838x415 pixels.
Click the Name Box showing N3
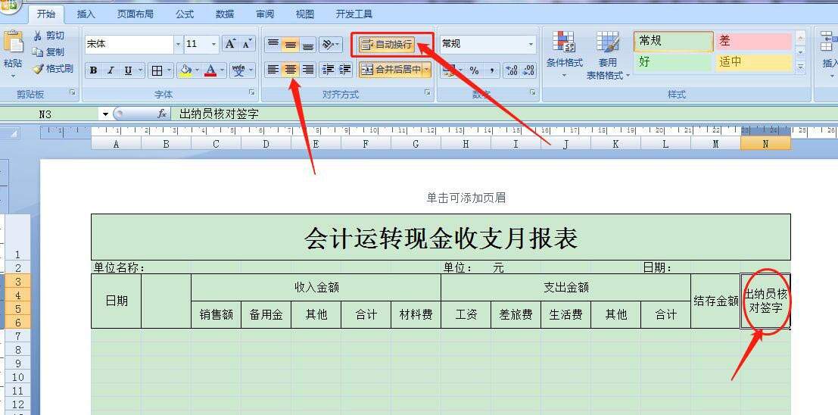click(x=51, y=114)
